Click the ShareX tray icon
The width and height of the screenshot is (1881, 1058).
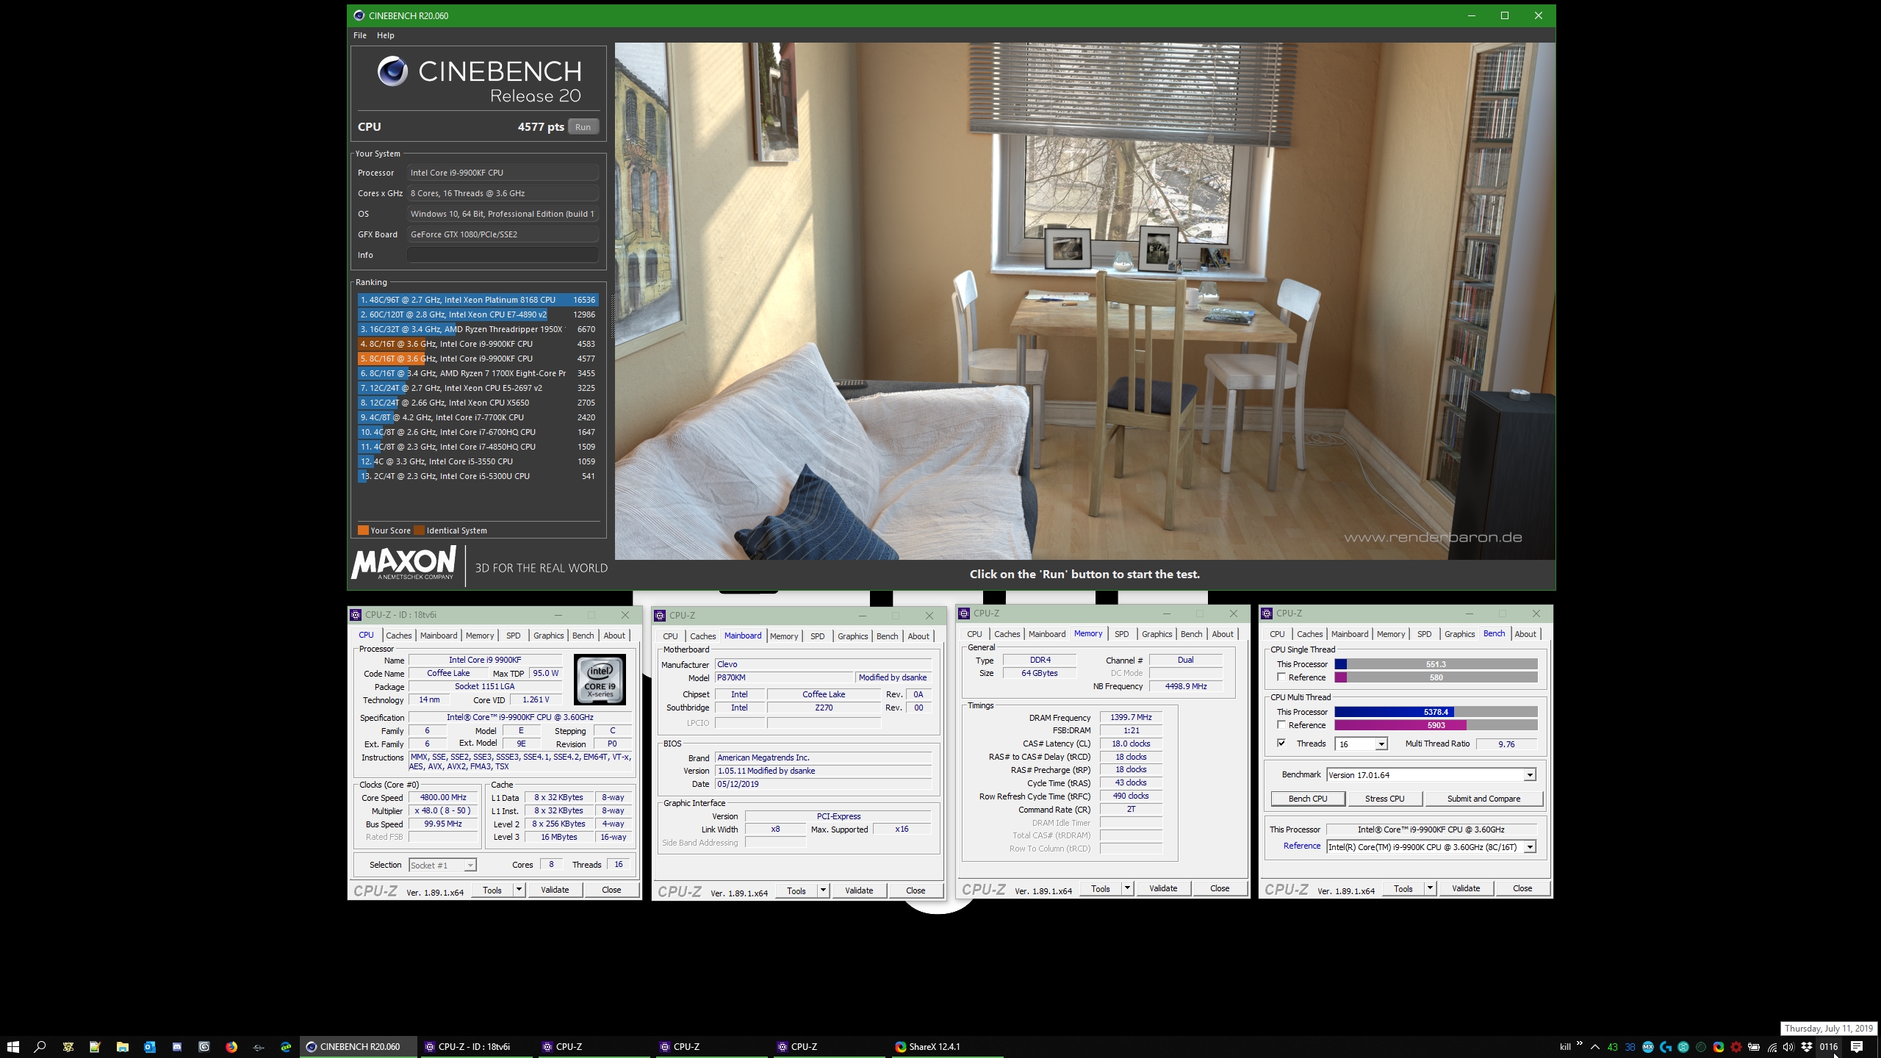[x=1719, y=1047]
